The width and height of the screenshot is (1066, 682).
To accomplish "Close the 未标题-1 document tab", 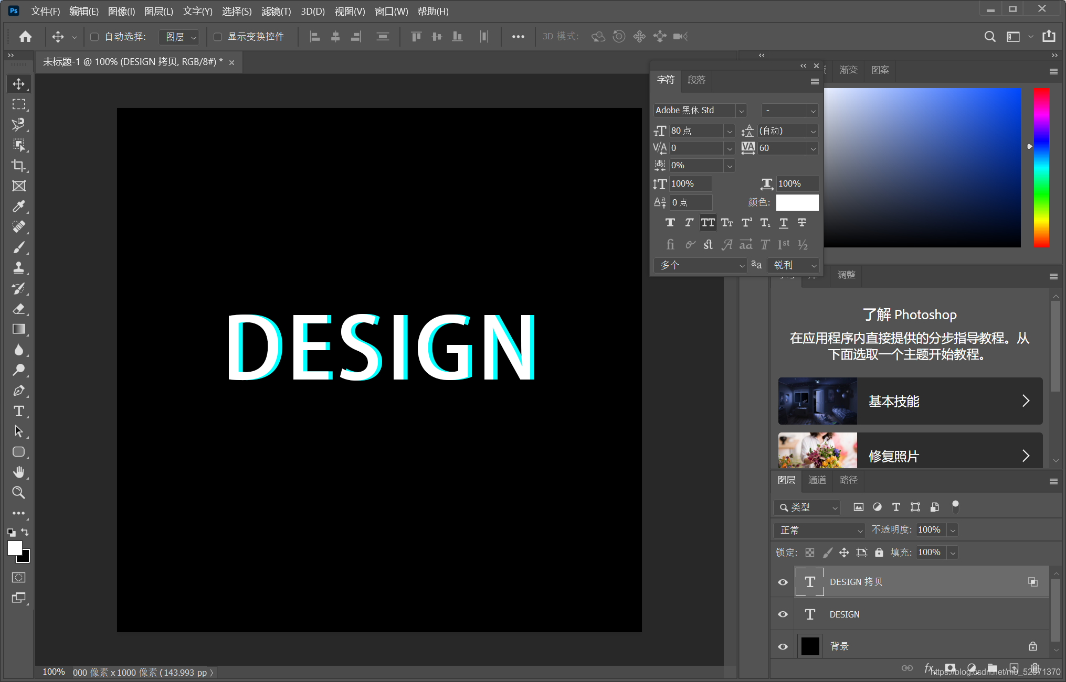I will click(x=231, y=62).
